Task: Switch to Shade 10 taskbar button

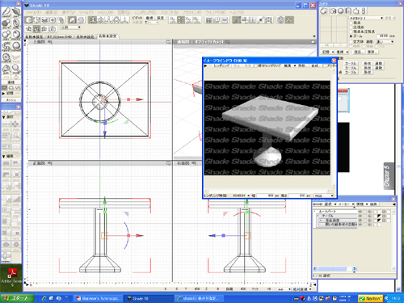Action: 149,298
